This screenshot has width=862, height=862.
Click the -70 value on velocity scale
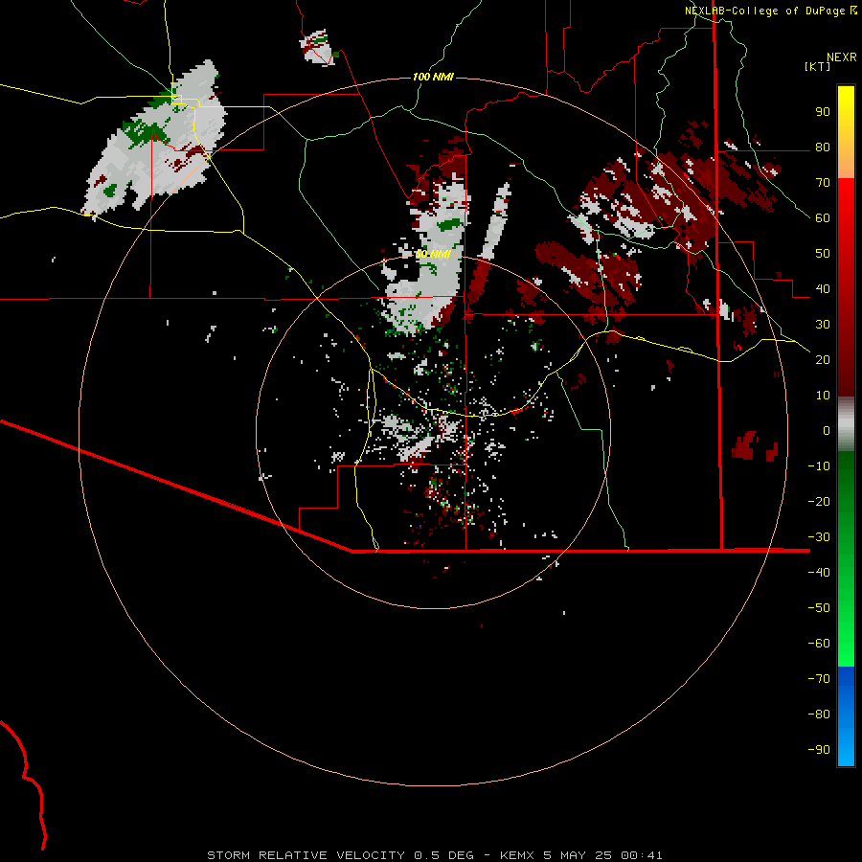coord(819,678)
